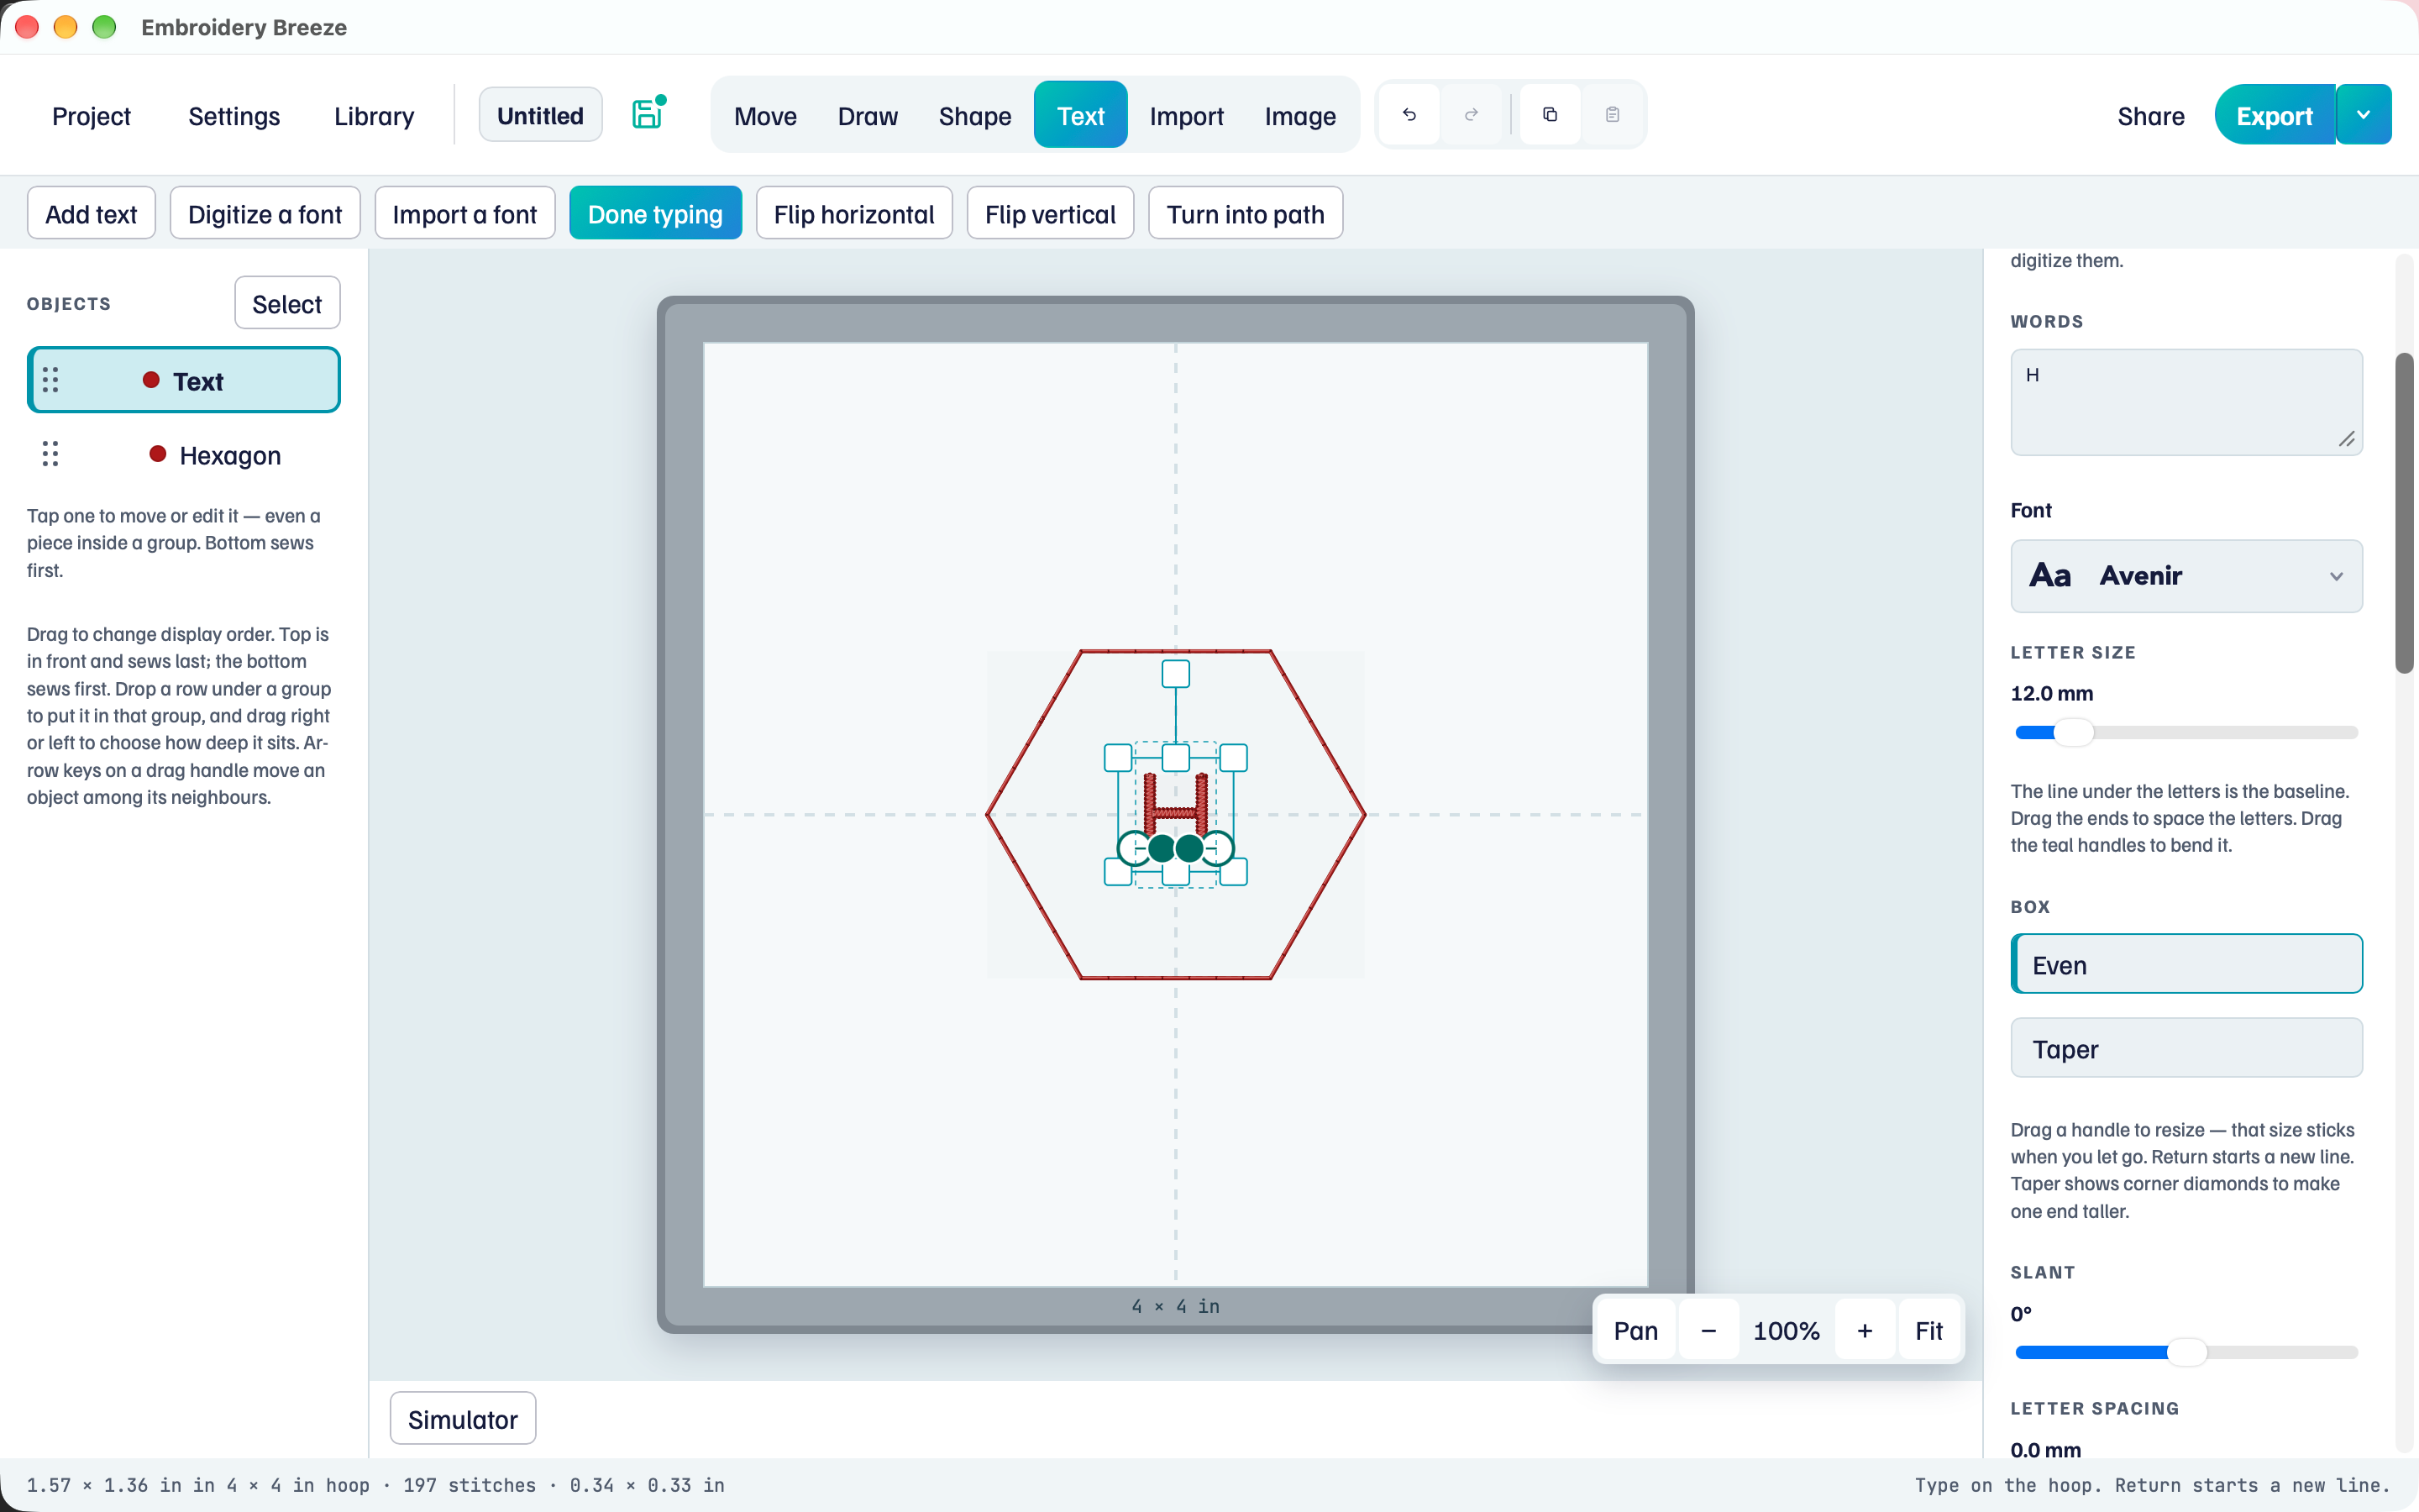Open the Image tool tab
Viewport: 2419px width, 1512px height.
coord(1299,116)
